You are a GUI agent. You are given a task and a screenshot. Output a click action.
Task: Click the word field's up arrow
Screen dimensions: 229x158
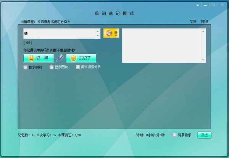coord(98,31)
